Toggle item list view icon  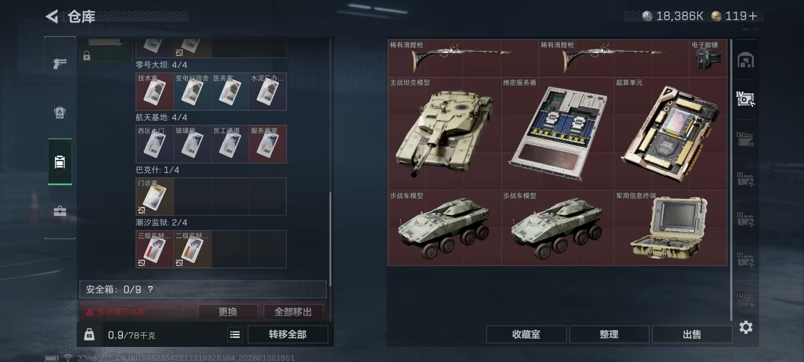tap(235, 334)
